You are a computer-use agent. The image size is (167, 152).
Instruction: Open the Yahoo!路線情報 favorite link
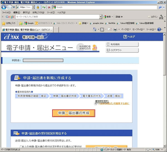[x=145, y=23]
